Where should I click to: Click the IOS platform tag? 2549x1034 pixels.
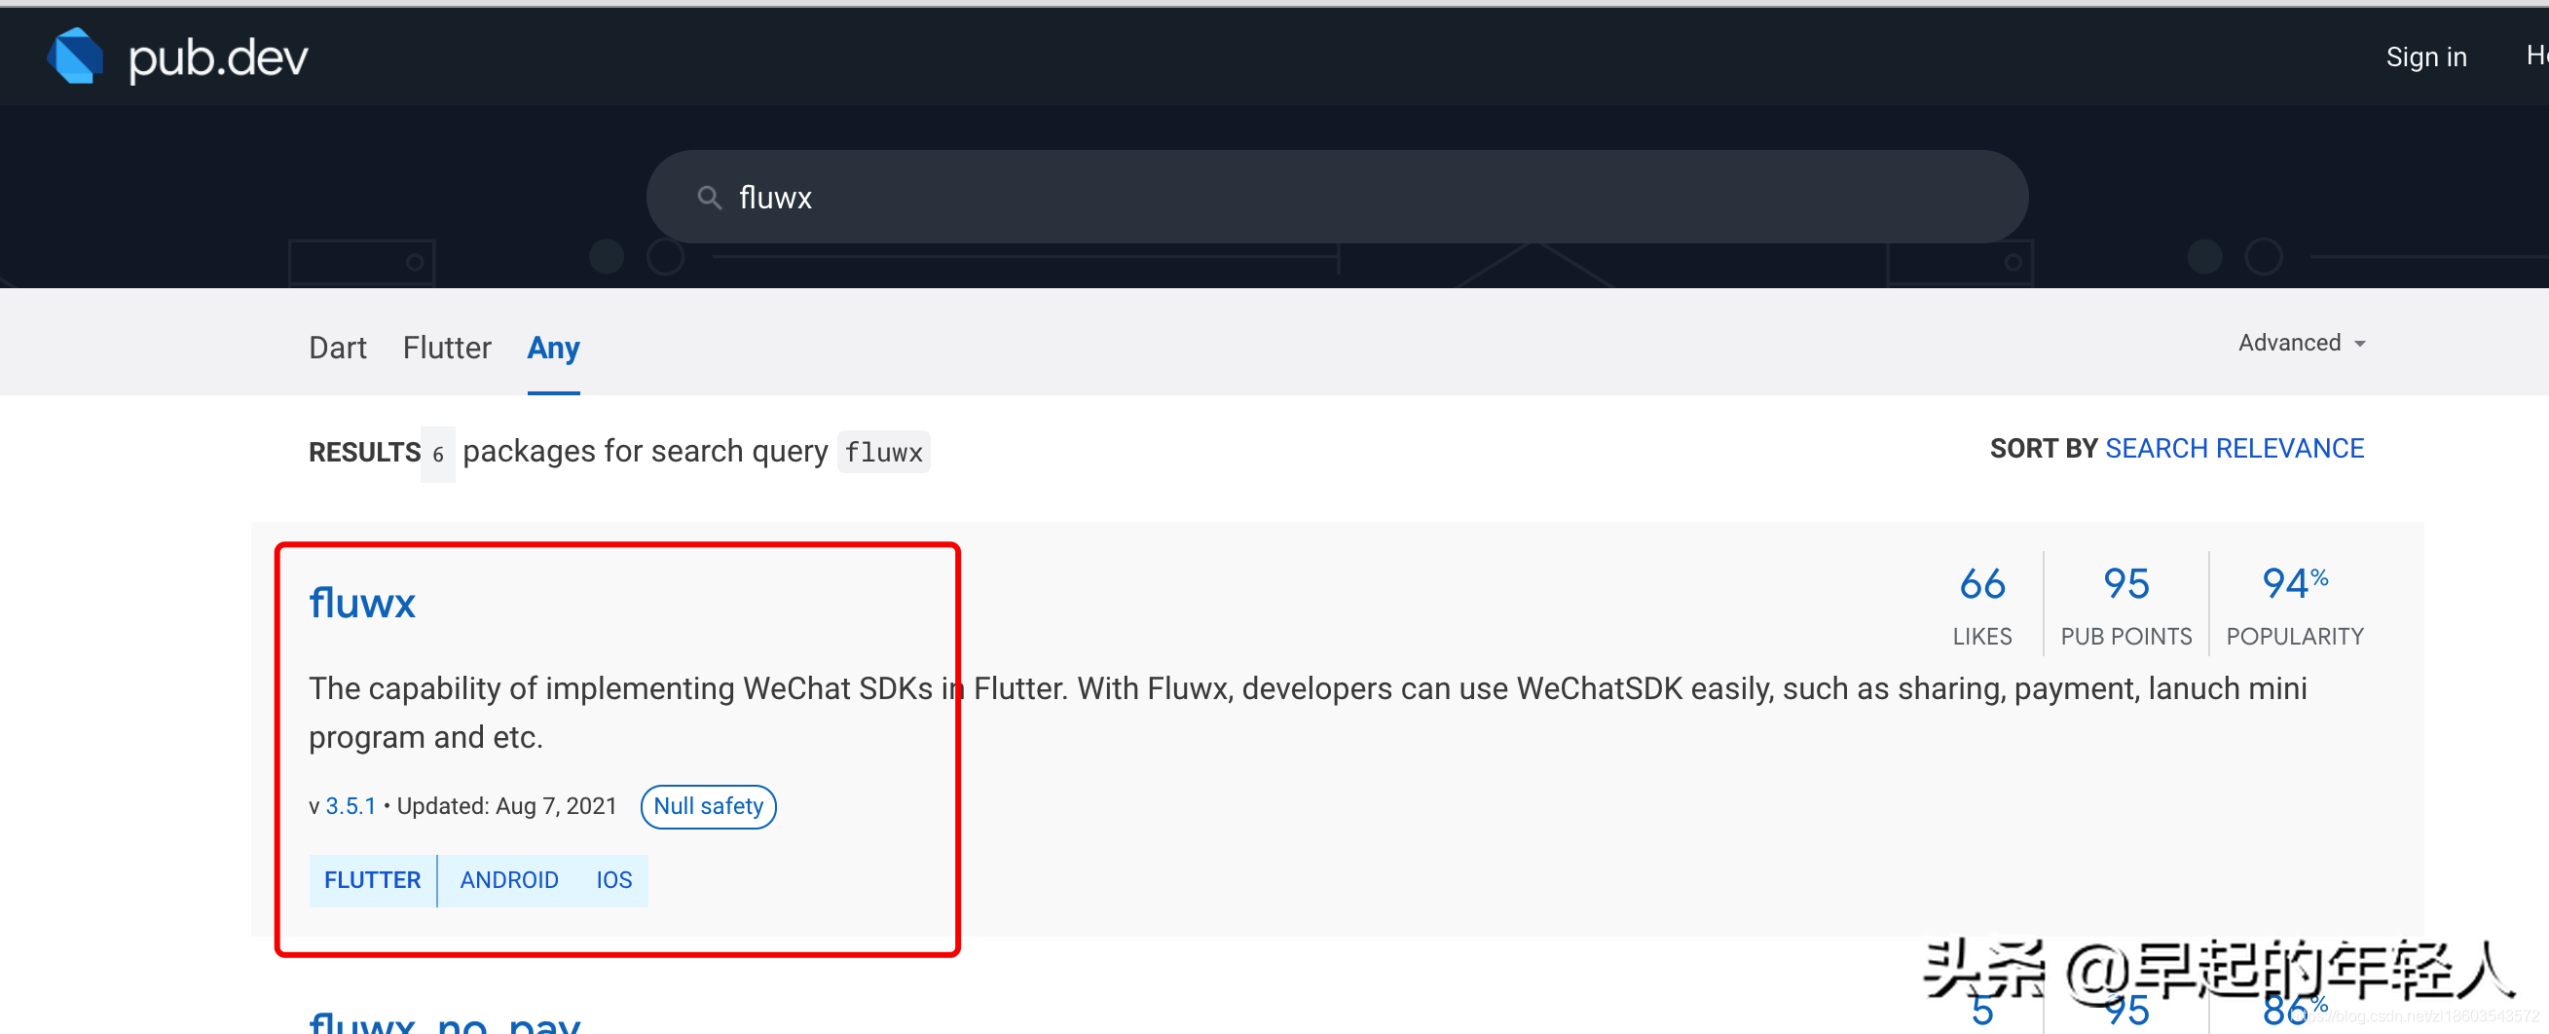(x=613, y=879)
